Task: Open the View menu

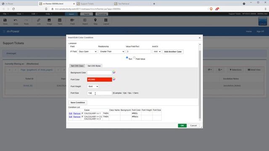Action: pos(20,14)
